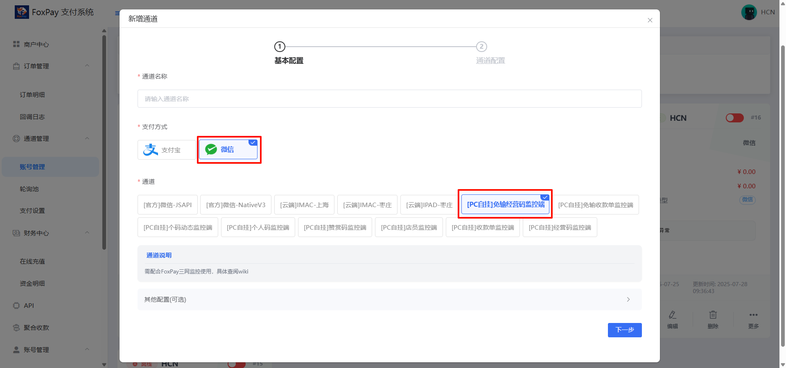Click the delete trash icon
786x368 pixels.
click(x=713, y=315)
